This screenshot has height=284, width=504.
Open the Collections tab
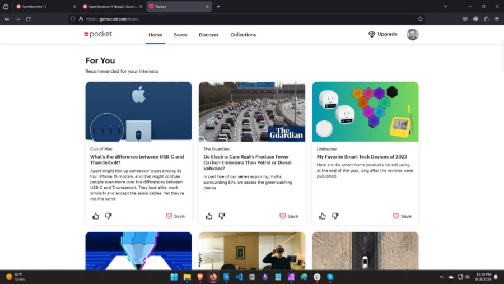[243, 35]
